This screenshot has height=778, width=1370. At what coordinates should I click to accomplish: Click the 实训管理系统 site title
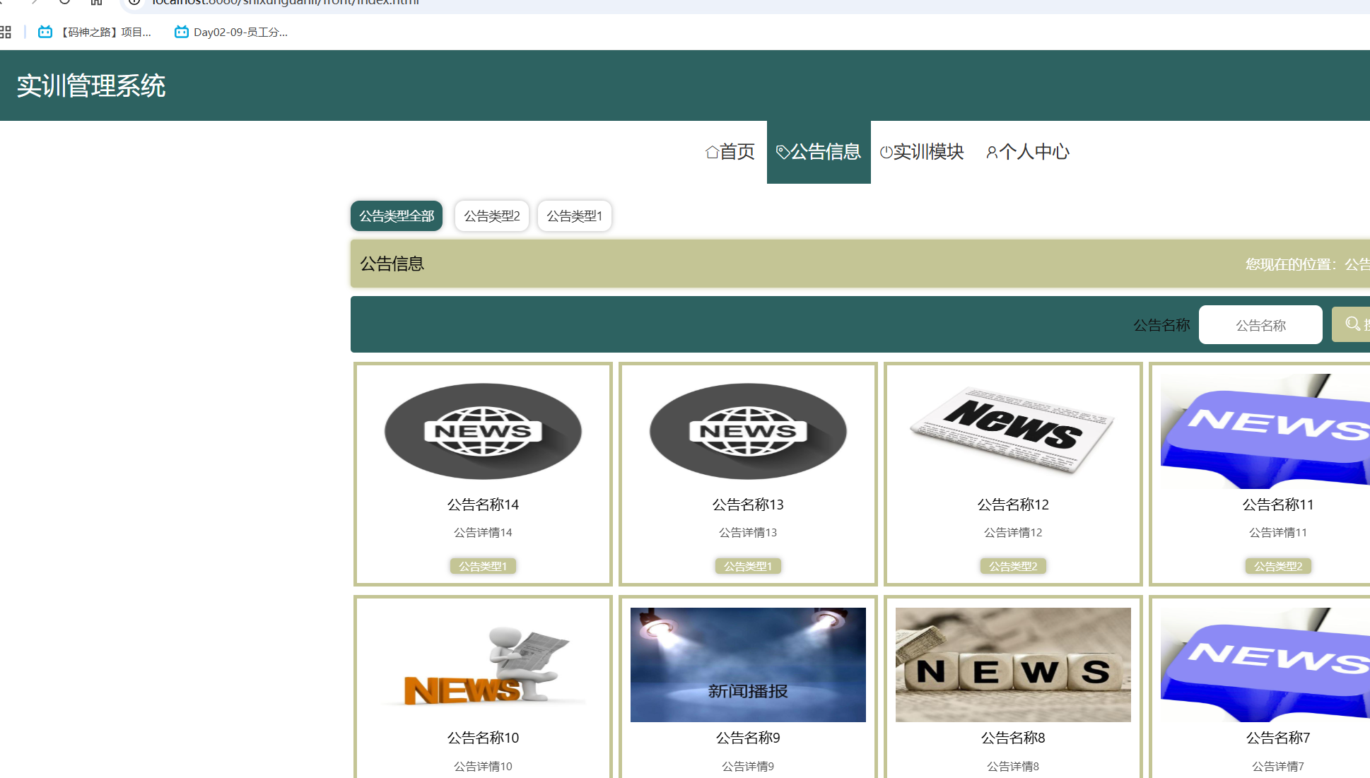(90, 86)
